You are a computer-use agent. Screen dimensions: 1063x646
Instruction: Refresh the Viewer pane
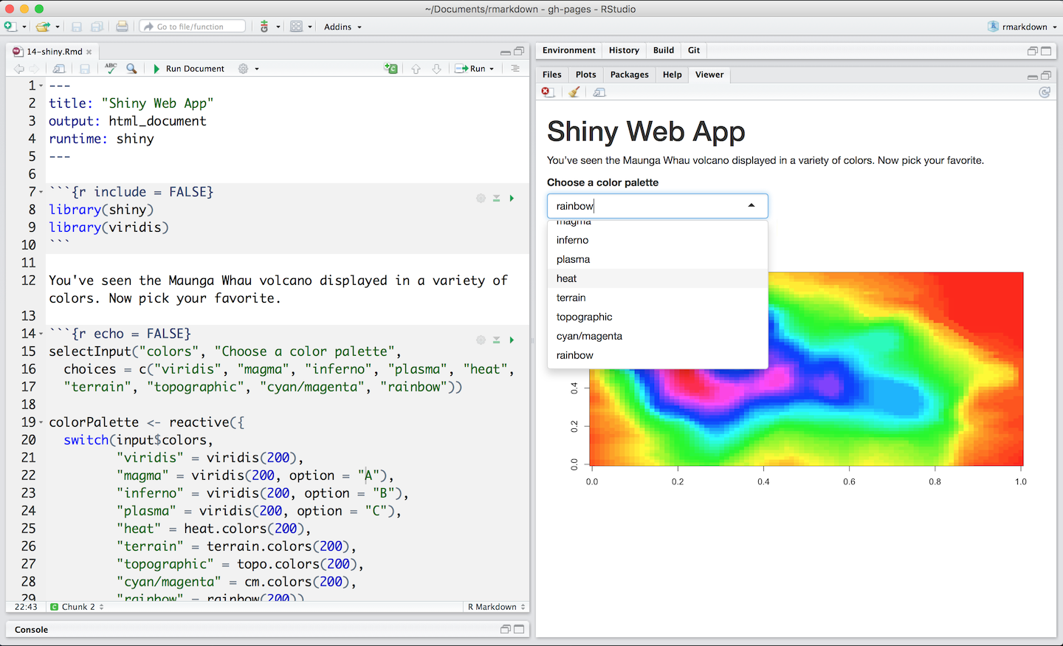point(1045,92)
